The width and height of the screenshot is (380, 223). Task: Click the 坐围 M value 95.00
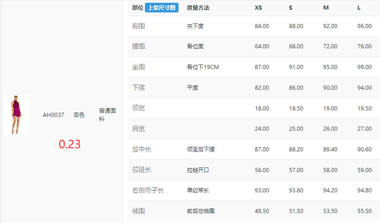330,67
